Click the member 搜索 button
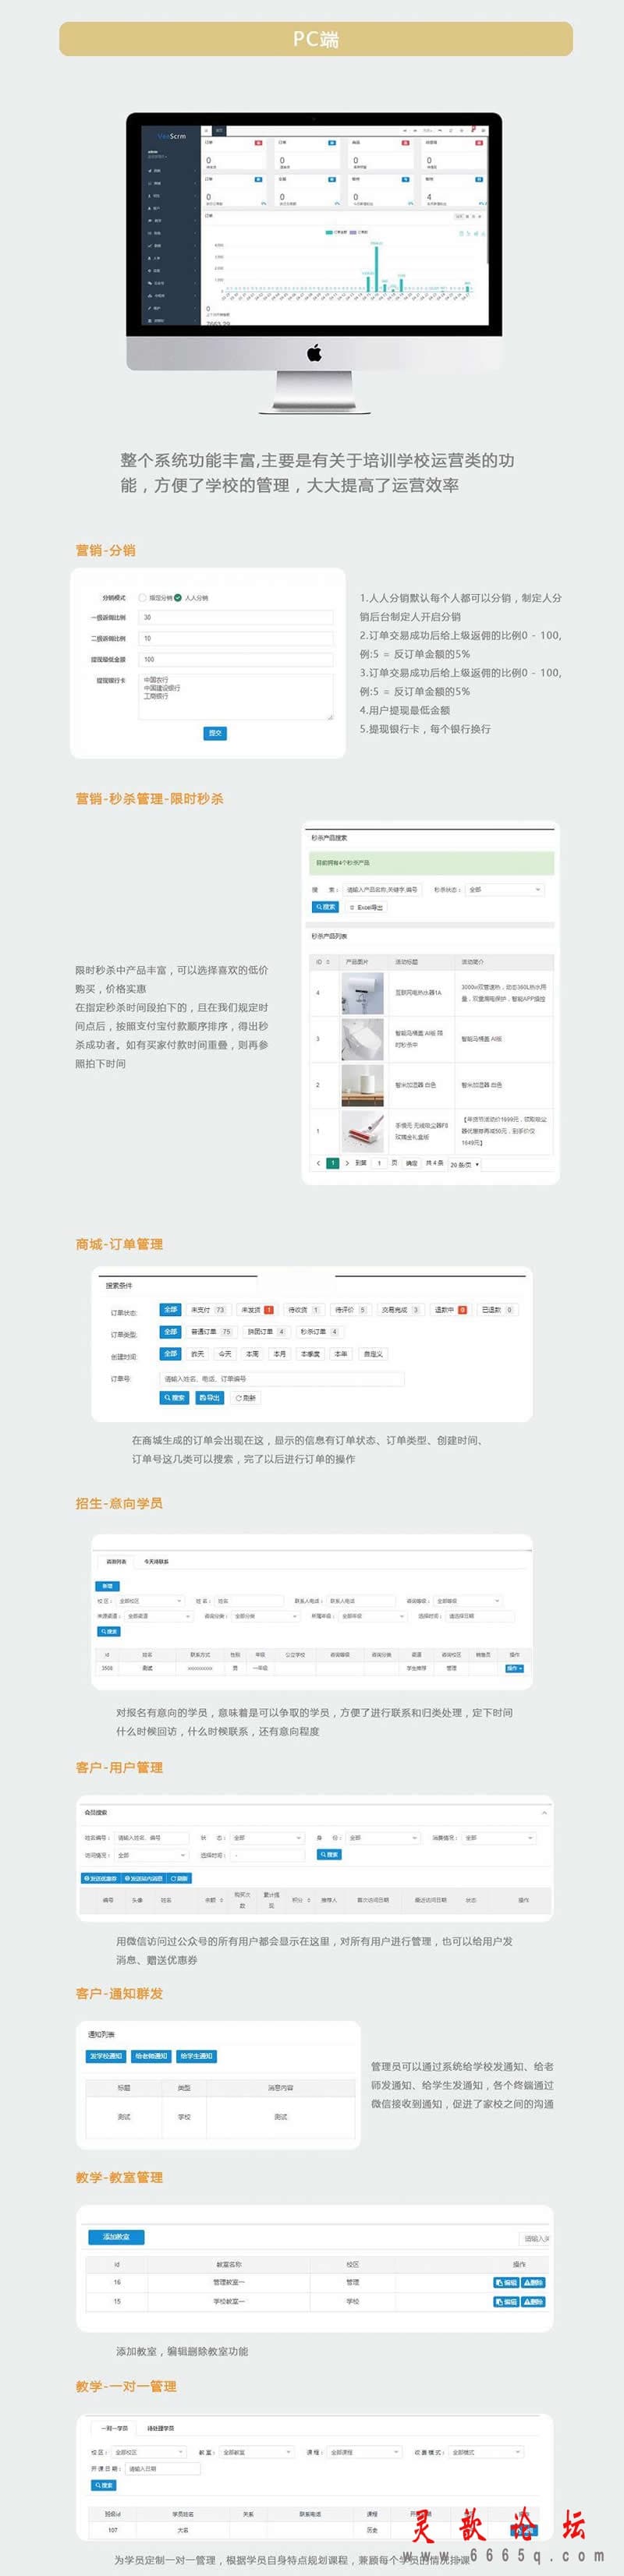 click(x=329, y=1854)
